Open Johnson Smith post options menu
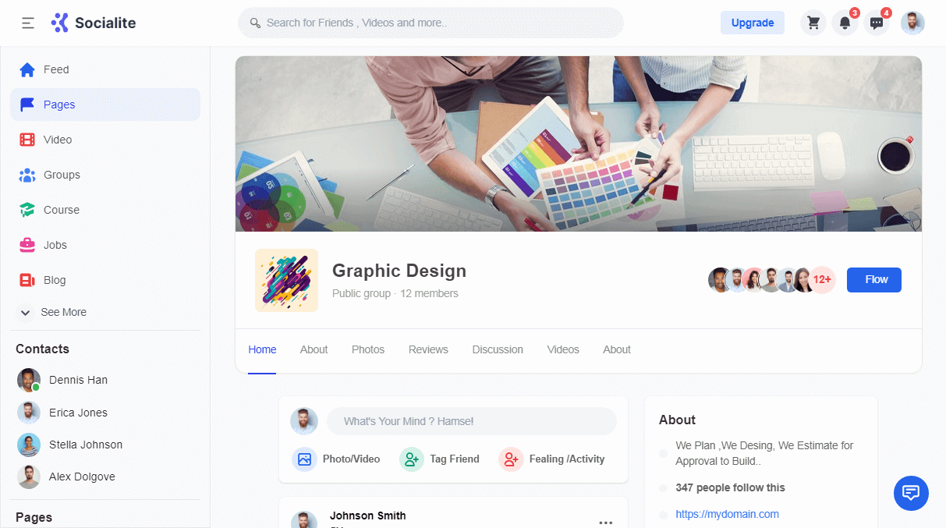Image resolution: width=946 pixels, height=528 pixels. (606, 522)
